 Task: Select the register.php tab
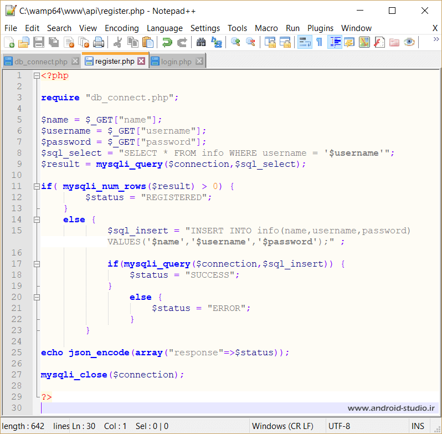[x=115, y=61]
